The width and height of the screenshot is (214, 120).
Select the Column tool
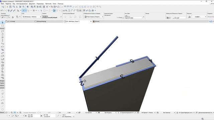coord(2,41)
